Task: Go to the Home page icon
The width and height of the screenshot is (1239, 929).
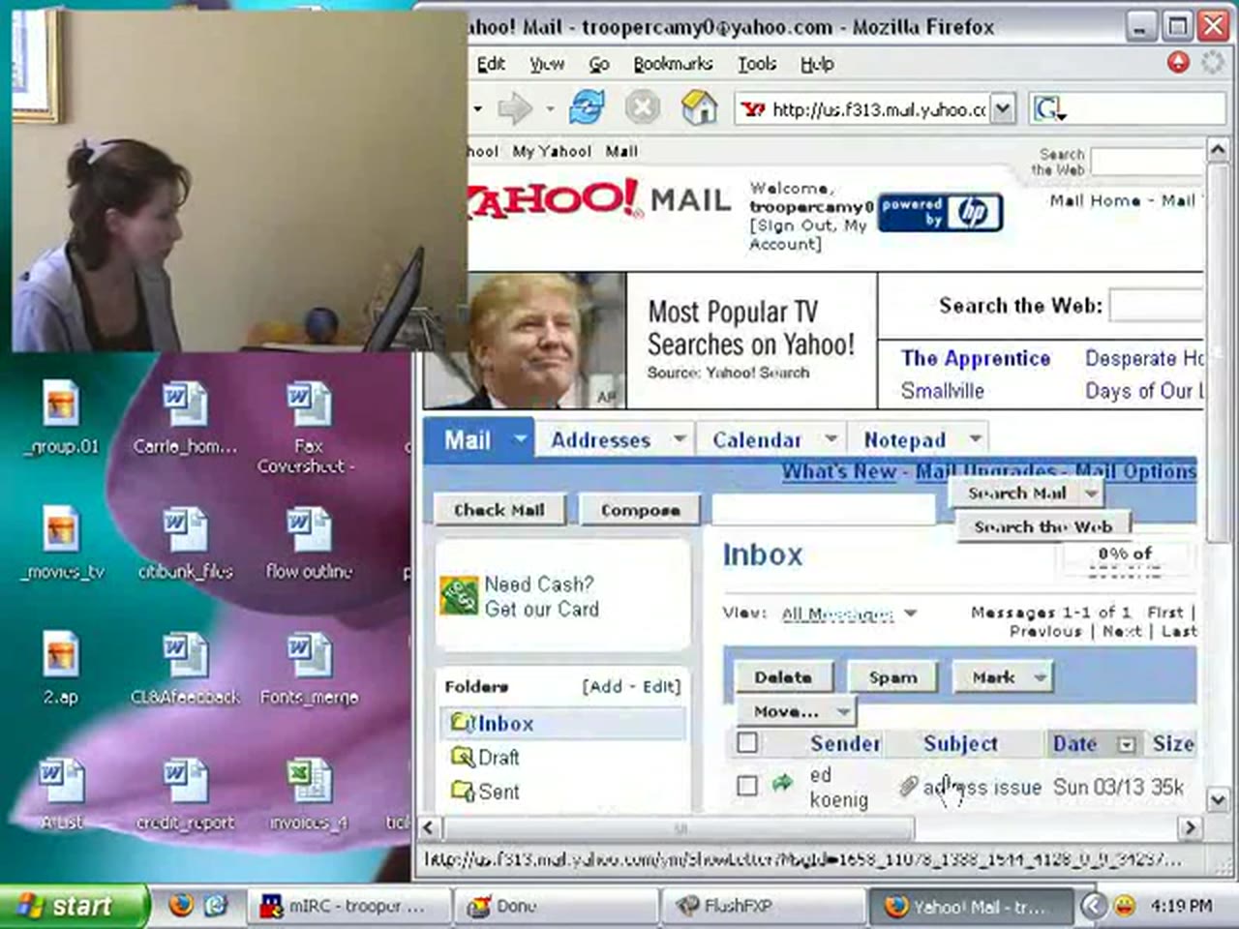Action: [699, 107]
